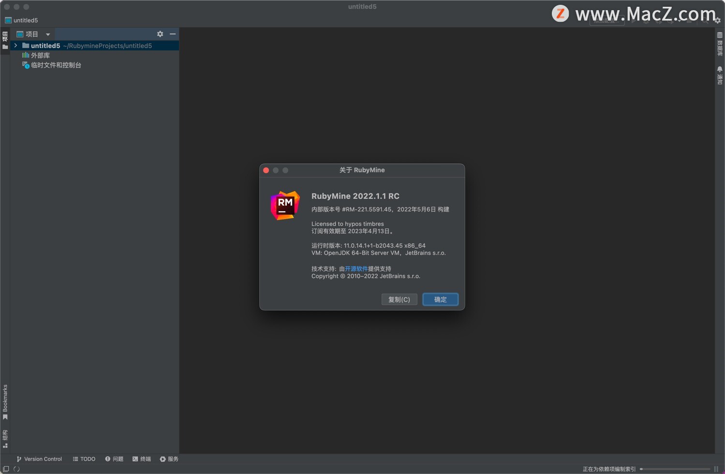Select 临时文件和控制台 in project tree
725x474 pixels.
52,65
